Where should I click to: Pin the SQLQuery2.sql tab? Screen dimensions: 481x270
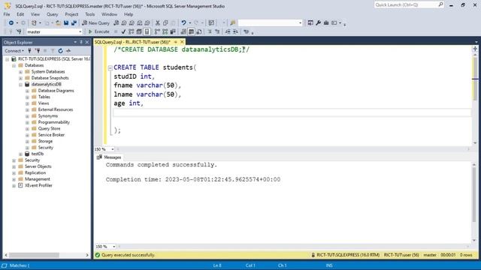176,42
